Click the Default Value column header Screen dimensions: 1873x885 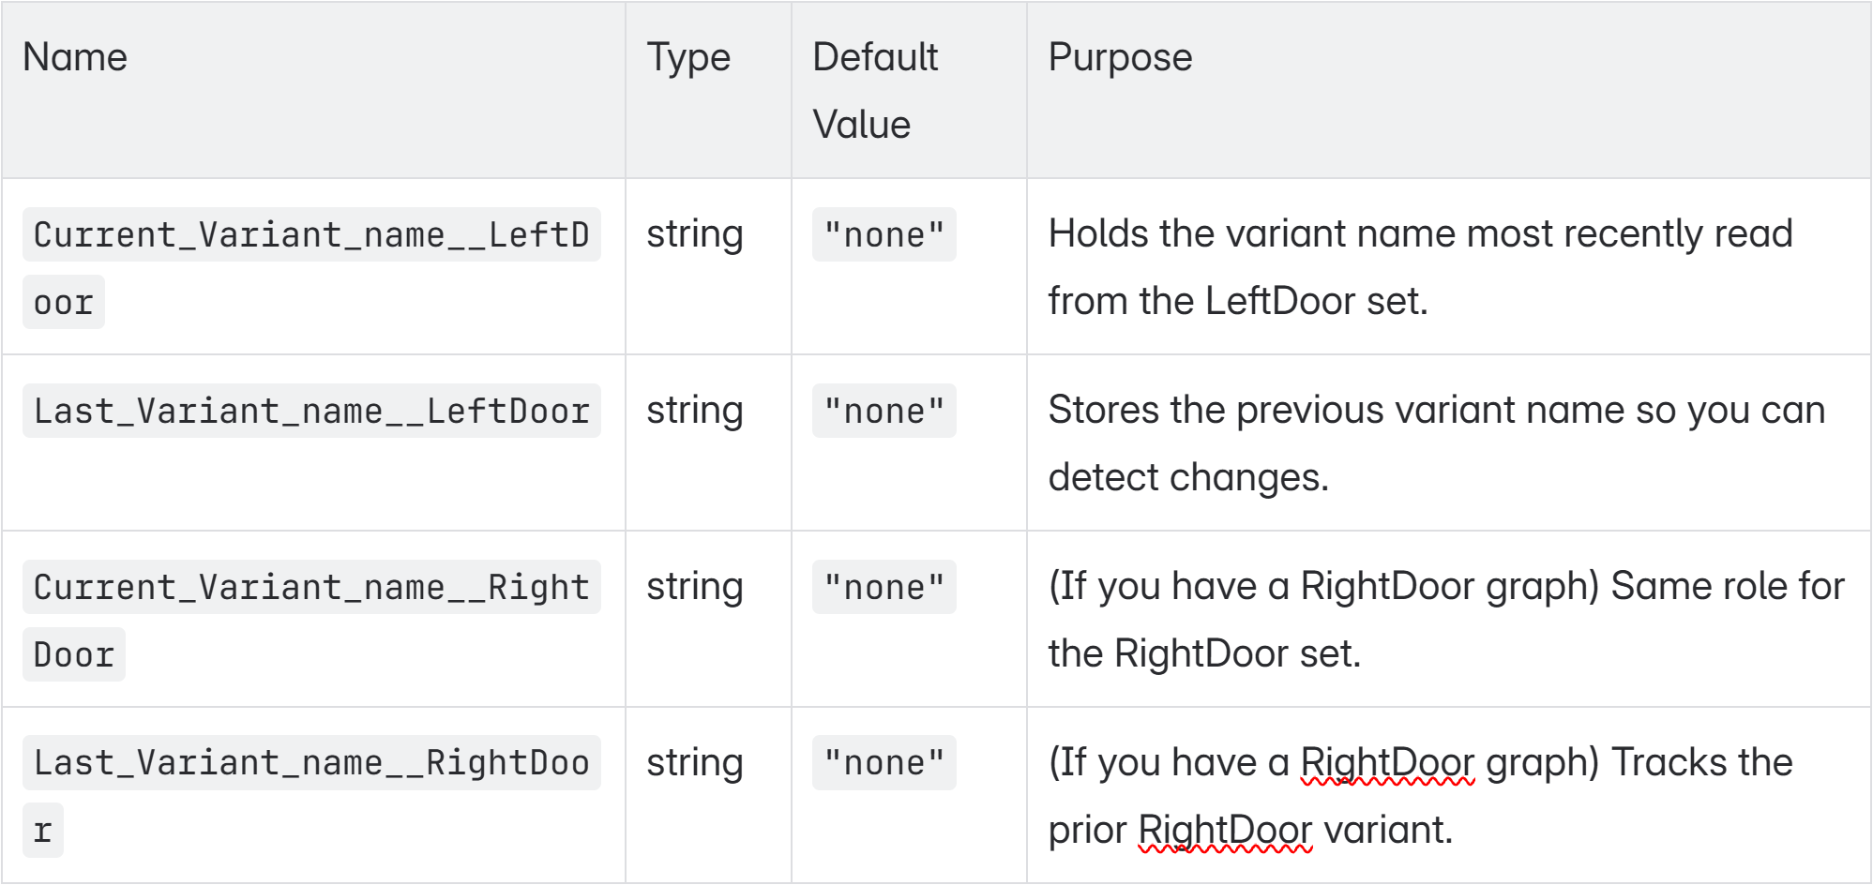[875, 91]
